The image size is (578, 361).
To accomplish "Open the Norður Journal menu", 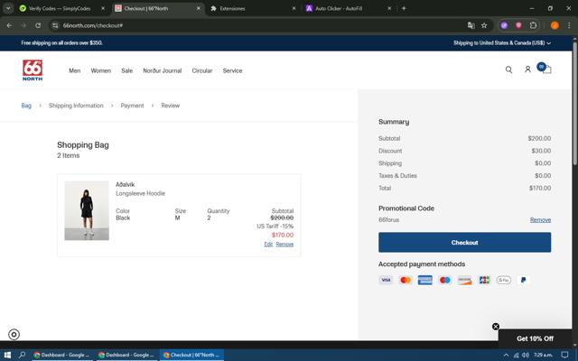I will (x=163, y=70).
